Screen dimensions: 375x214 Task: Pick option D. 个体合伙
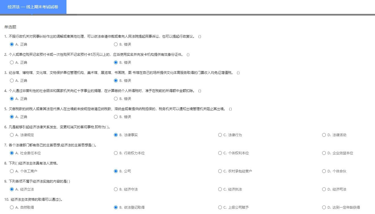point(324,171)
